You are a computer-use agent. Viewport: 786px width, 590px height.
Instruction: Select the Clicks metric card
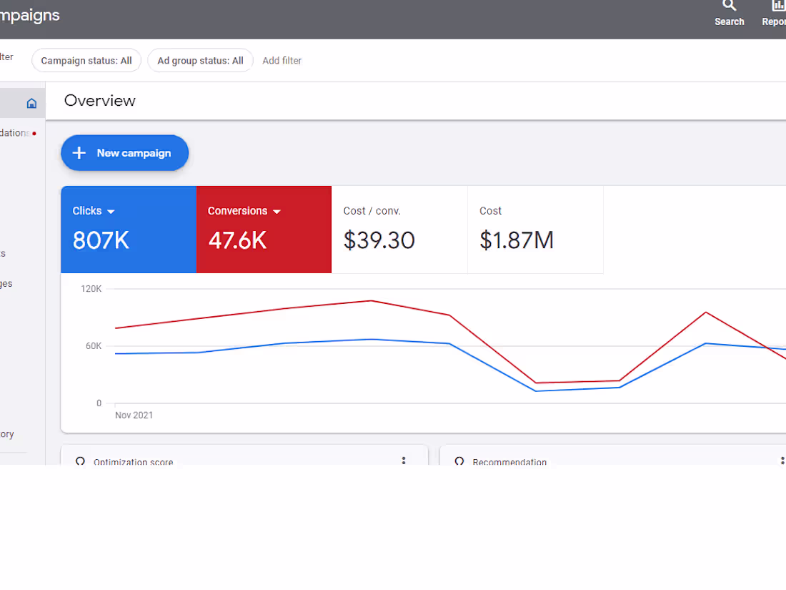tap(128, 229)
